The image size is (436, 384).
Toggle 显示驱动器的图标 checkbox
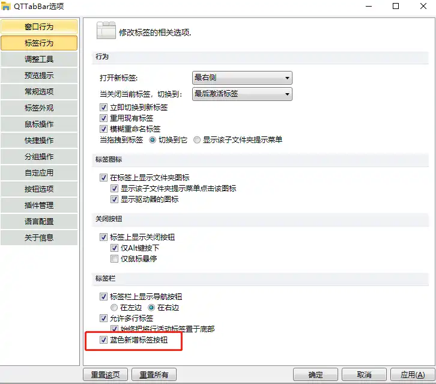114,200
